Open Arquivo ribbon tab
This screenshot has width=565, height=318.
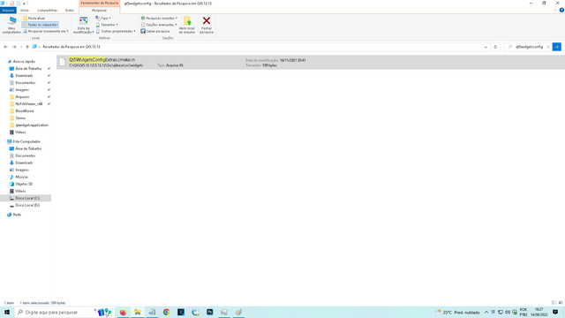[8, 11]
